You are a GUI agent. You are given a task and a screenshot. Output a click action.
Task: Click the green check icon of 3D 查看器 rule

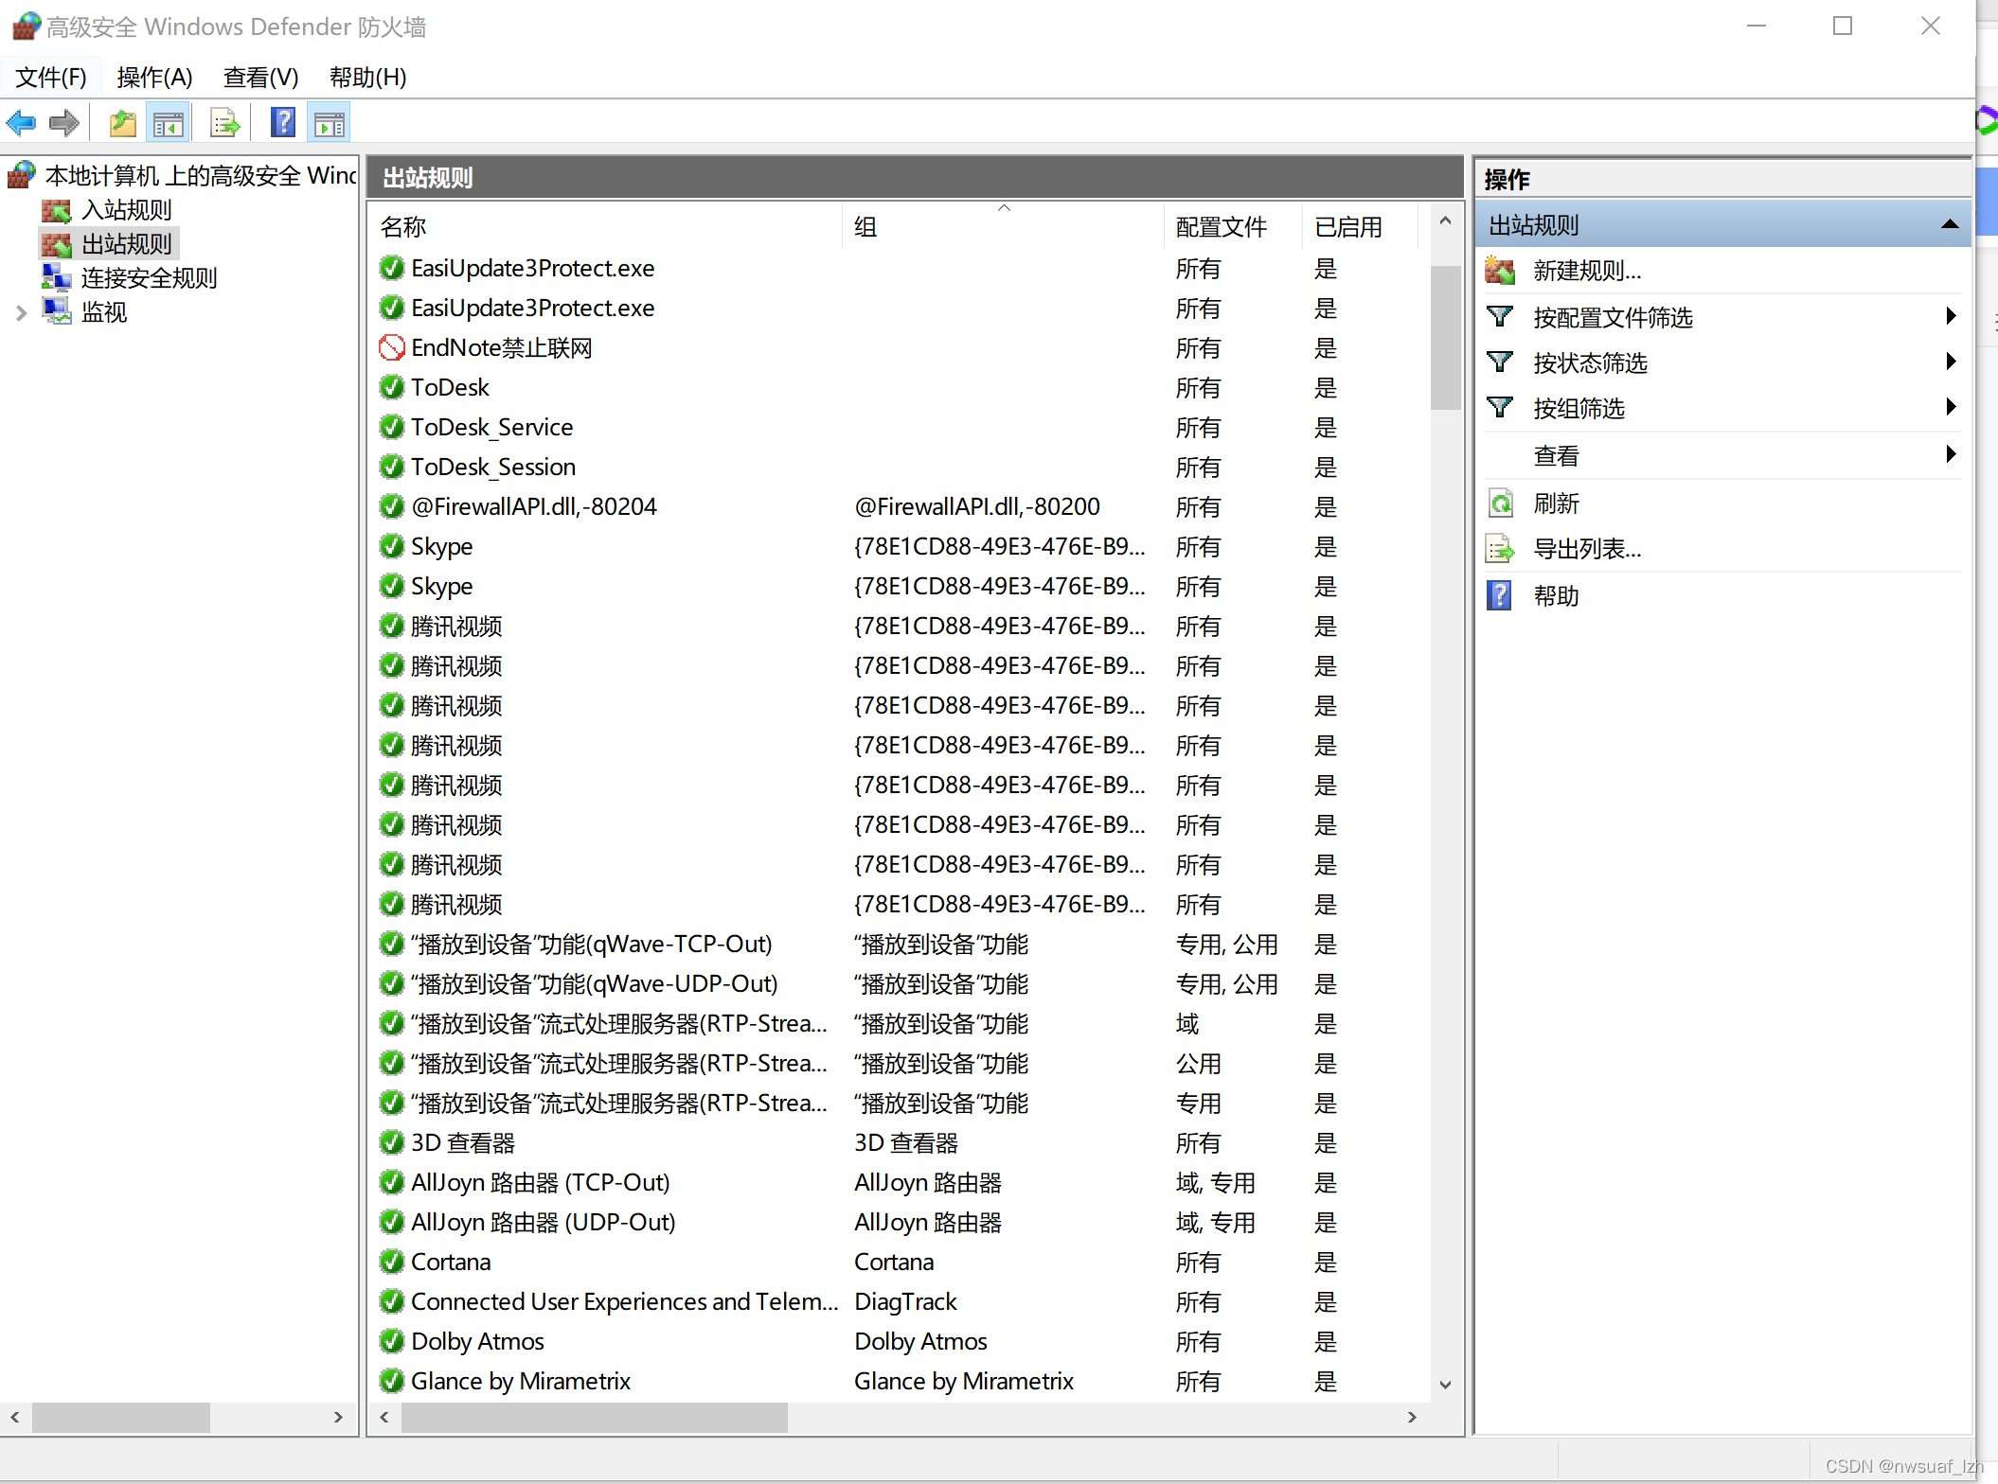click(392, 1142)
